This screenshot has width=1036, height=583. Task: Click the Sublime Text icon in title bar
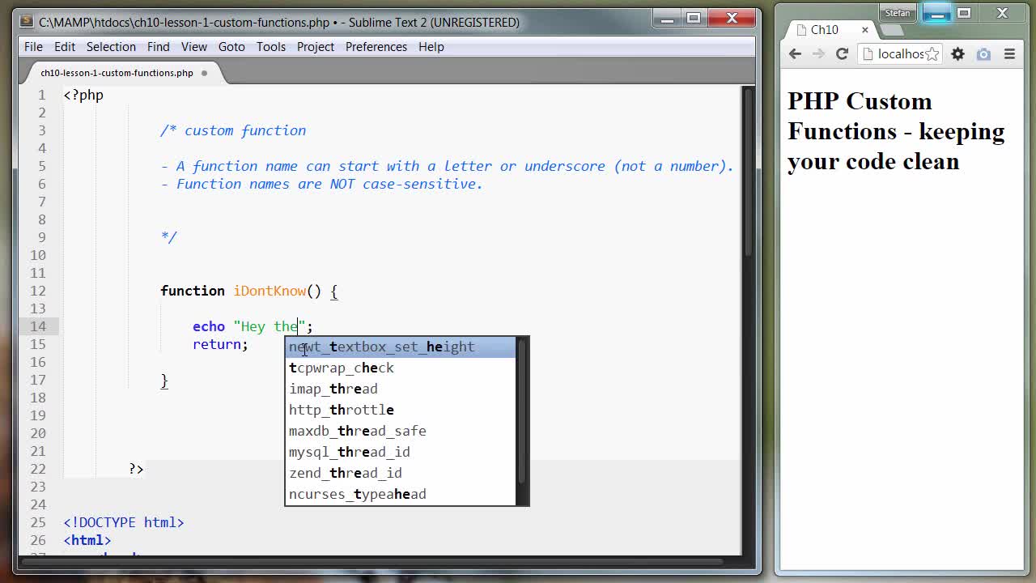27,21
